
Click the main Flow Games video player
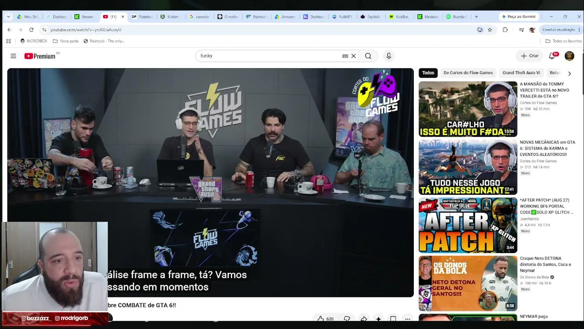[x=210, y=183]
